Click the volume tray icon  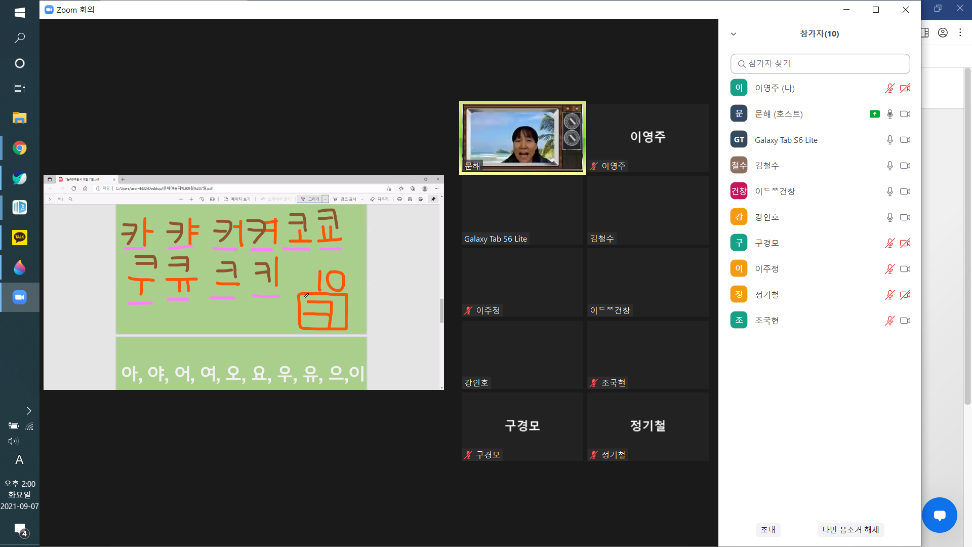pyautogui.click(x=13, y=441)
